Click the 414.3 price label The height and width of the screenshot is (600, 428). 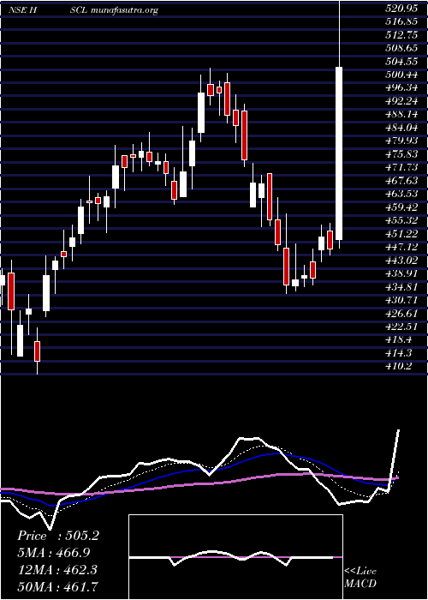pyautogui.click(x=399, y=353)
